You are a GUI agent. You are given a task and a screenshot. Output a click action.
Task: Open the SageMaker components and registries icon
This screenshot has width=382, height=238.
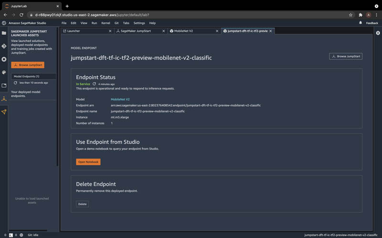click(x=4, y=112)
